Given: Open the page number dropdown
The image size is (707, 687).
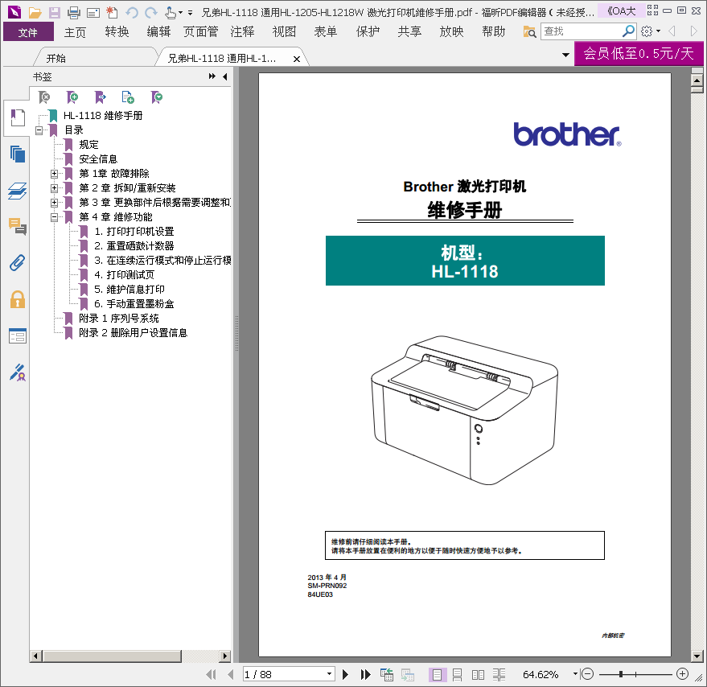Looking at the screenshot, I should pyautogui.click(x=330, y=674).
